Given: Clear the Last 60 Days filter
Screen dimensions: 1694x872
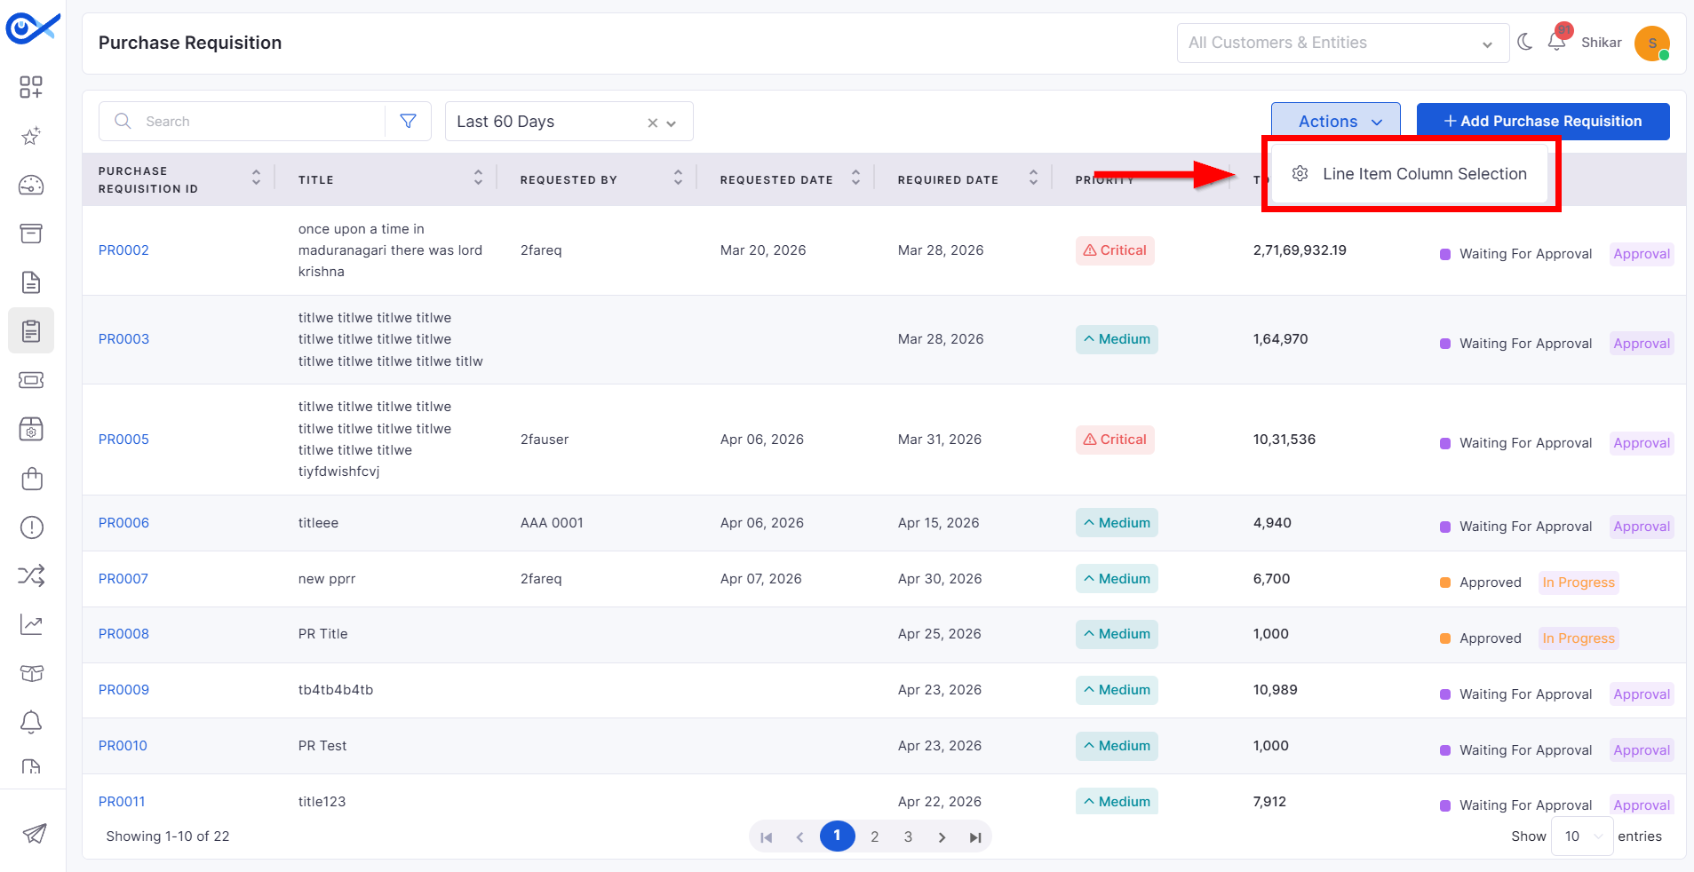Looking at the screenshot, I should pos(652,123).
